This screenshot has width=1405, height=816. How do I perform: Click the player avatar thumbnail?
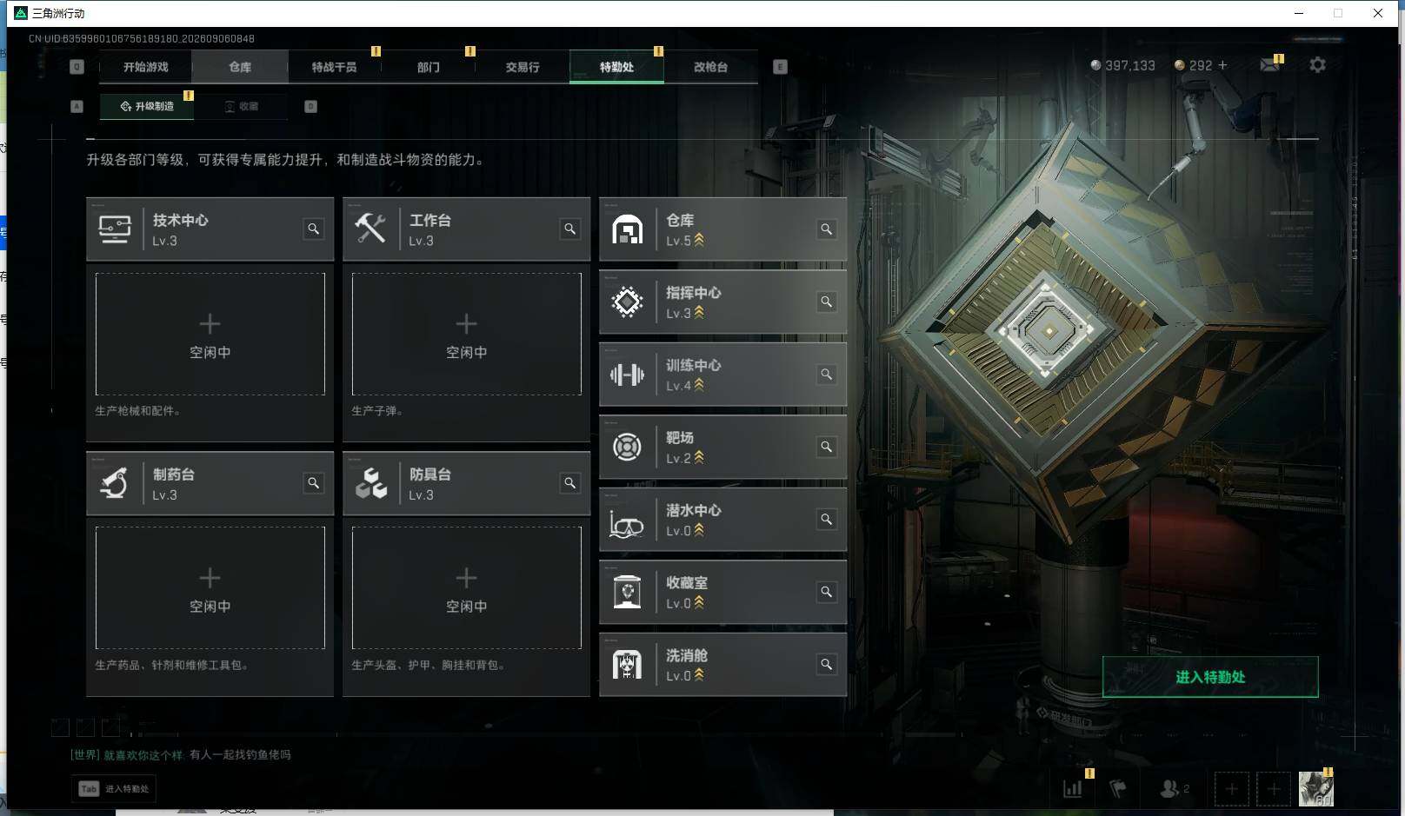click(x=1315, y=788)
